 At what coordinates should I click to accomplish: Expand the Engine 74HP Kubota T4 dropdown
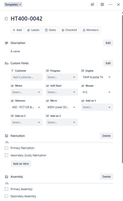97,77
